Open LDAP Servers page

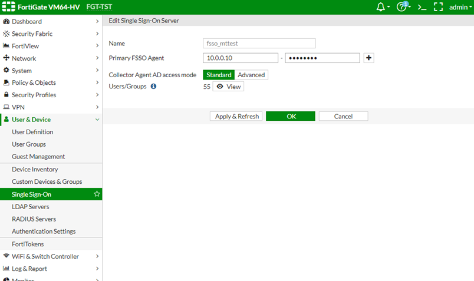[x=31, y=207]
